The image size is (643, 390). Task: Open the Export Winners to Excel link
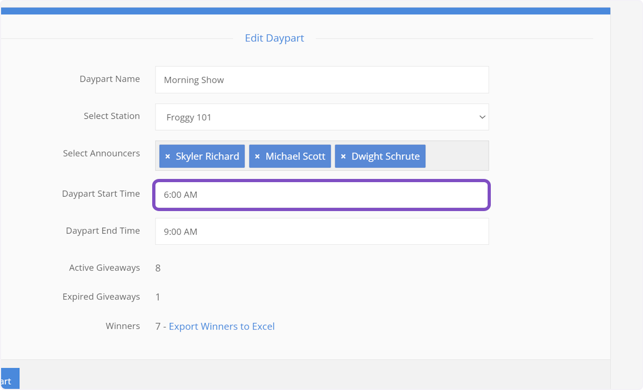(221, 326)
